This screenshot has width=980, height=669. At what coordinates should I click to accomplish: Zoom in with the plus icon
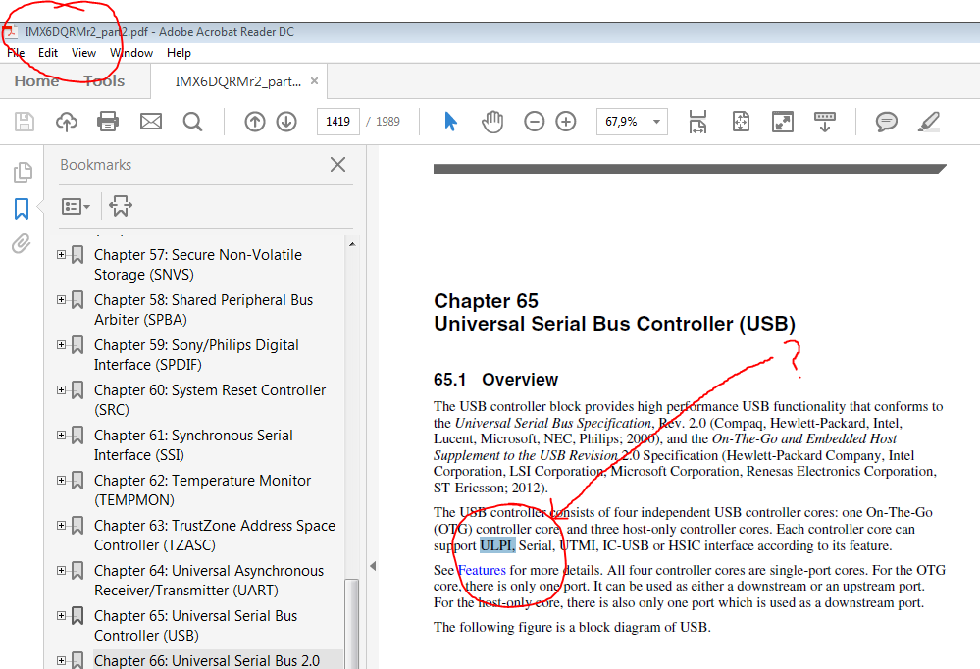566,122
